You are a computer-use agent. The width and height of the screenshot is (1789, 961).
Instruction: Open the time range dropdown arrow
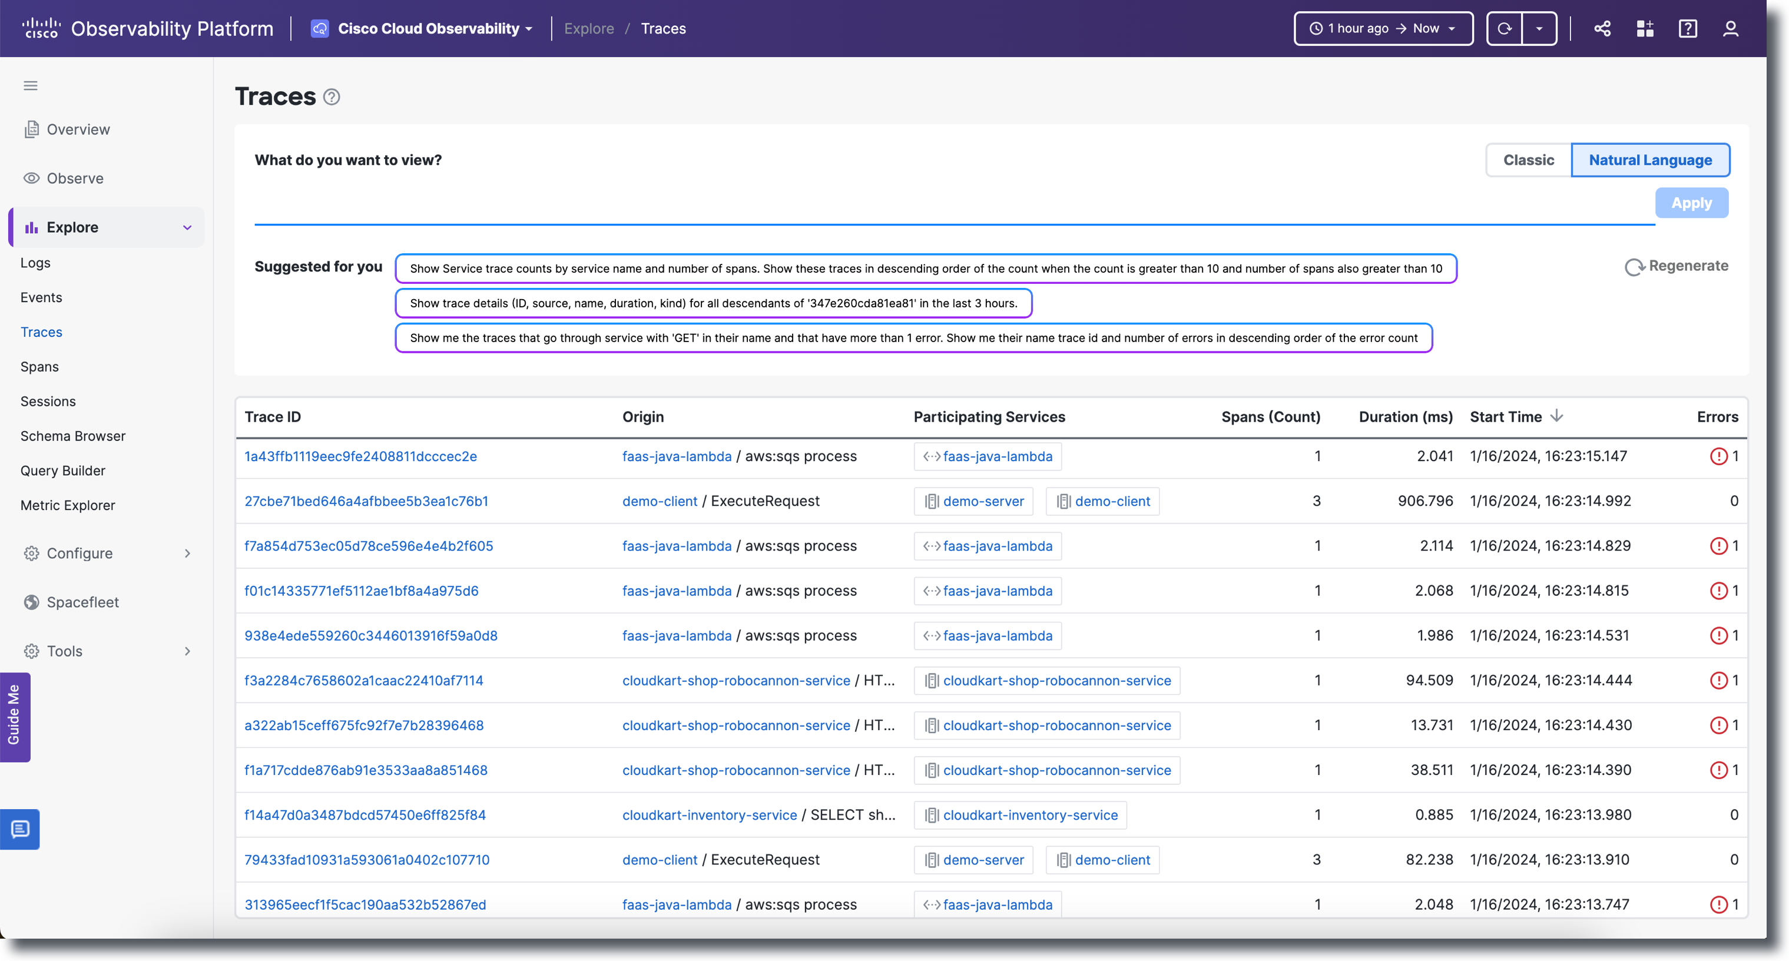click(x=1452, y=29)
